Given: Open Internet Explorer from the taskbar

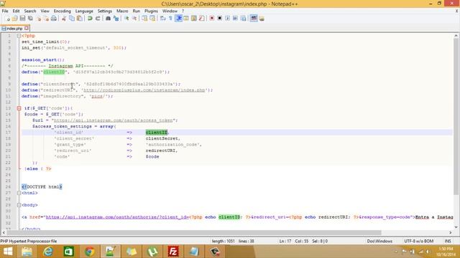Looking at the screenshot, I should click(48, 252).
